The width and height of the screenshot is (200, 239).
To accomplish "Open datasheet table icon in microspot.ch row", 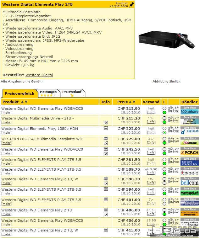I will (106, 189).
